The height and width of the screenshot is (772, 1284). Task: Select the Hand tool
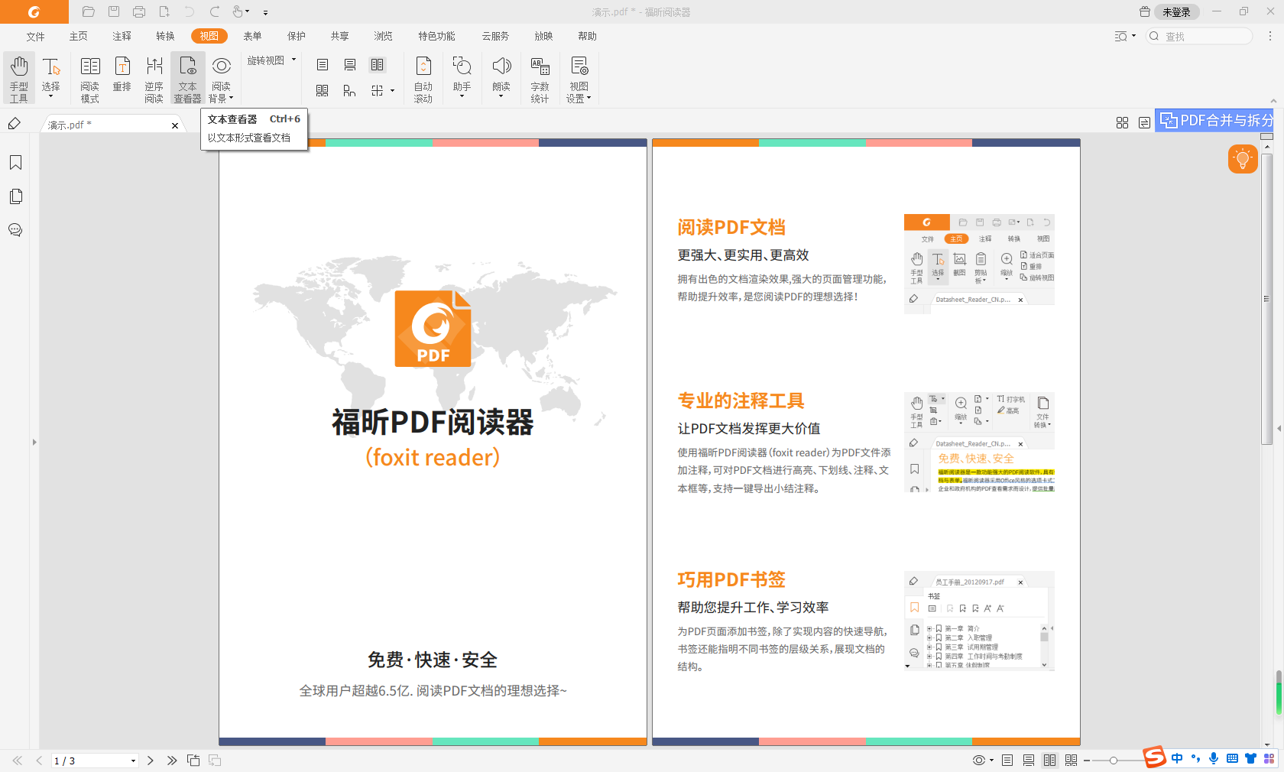(x=18, y=76)
